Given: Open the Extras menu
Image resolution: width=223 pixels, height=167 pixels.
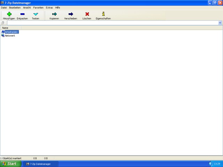Looking at the screenshot, I should coord(49,8).
